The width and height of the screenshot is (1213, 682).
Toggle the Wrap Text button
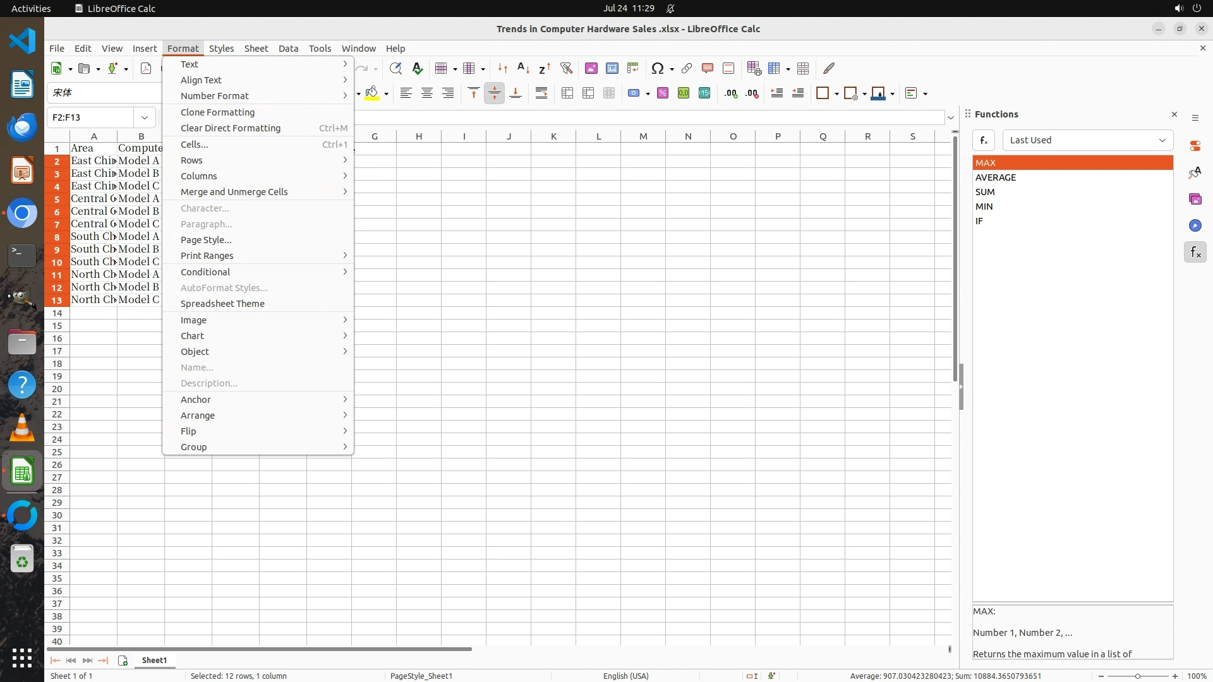click(541, 93)
